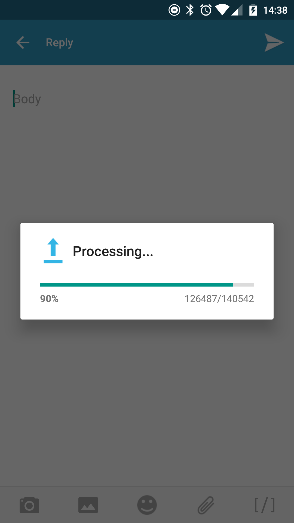The image size is (294, 523).
Task: Click the Reply title in toolbar
Action: tap(59, 43)
